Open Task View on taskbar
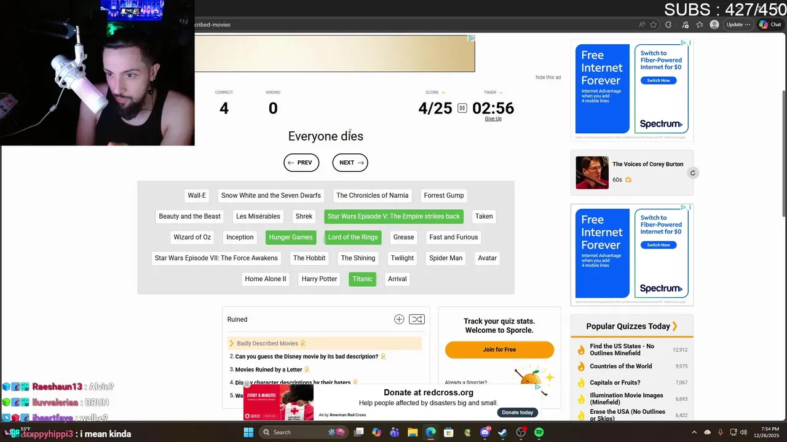 click(359, 432)
